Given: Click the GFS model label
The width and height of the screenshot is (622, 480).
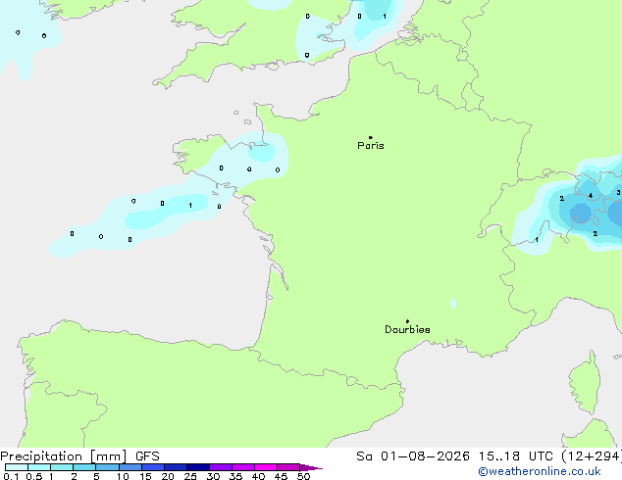Looking at the screenshot, I should pos(147,456).
